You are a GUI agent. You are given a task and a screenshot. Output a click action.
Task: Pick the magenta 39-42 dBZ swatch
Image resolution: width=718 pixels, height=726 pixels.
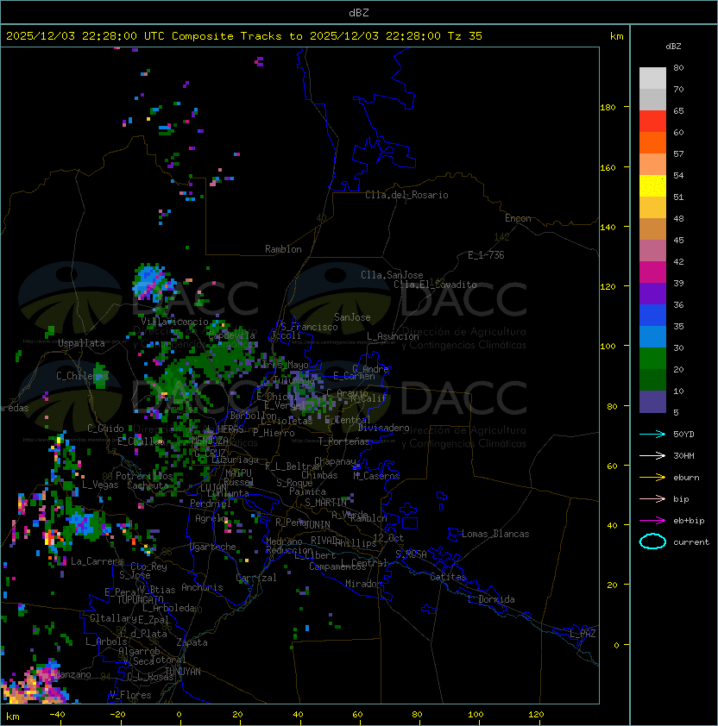coord(652,272)
